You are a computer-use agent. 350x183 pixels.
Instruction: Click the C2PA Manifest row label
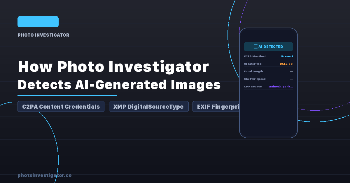pos(255,56)
